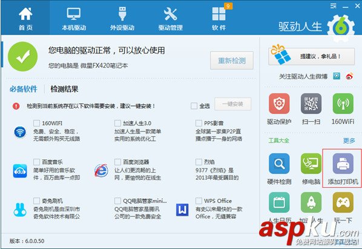
Task: Check the 奇兔刷机 checkbox
Action: click(x=36, y=201)
